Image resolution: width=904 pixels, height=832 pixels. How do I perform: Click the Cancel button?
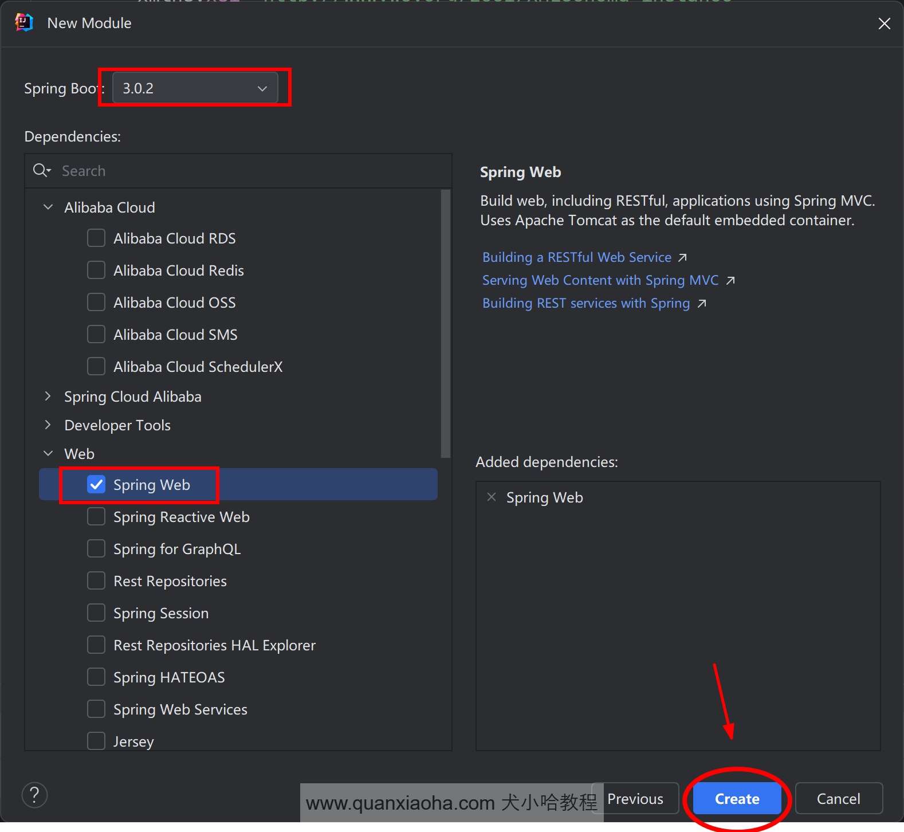pos(839,798)
